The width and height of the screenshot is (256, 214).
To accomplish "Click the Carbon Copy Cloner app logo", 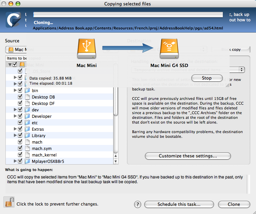I will pyautogui.click(x=13, y=20).
